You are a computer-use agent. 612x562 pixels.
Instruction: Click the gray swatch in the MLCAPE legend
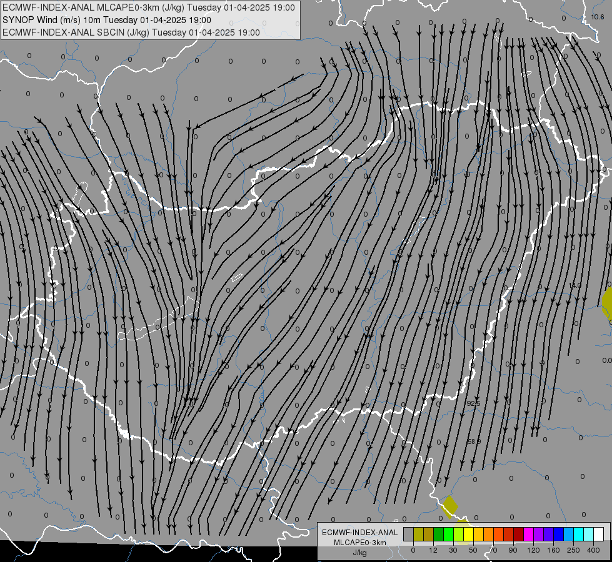(409, 535)
